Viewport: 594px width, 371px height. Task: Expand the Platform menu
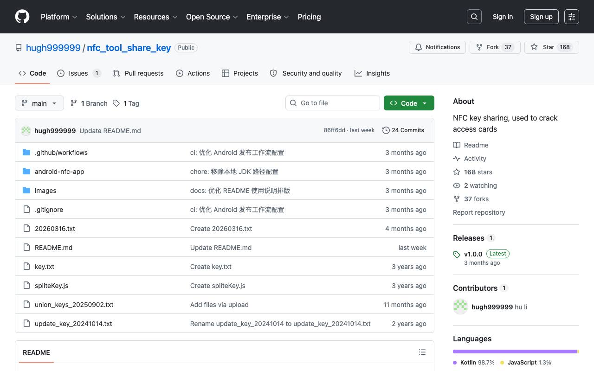pyautogui.click(x=59, y=17)
